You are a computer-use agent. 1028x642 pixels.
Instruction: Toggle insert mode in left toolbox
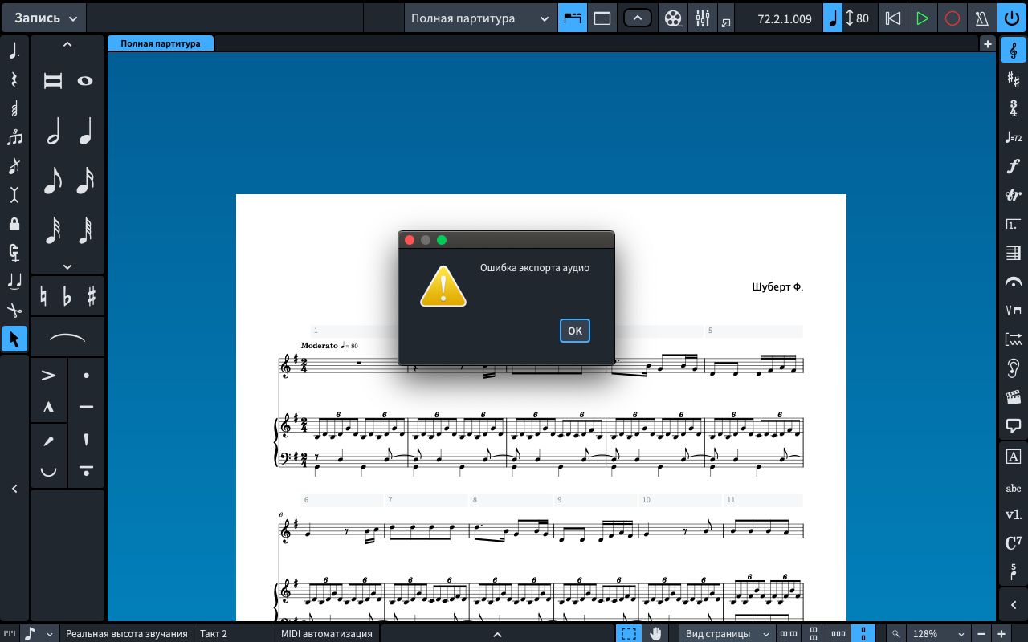tap(14, 195)
